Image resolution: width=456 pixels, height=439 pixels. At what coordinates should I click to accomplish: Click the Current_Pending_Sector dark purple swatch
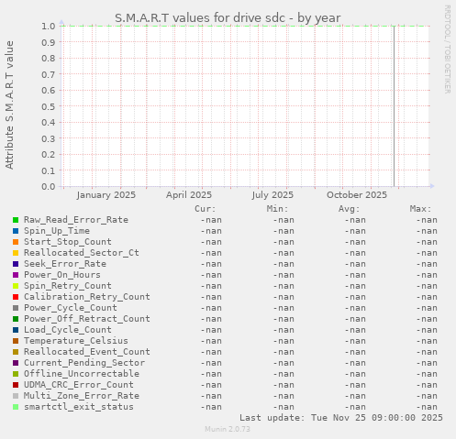16,363
